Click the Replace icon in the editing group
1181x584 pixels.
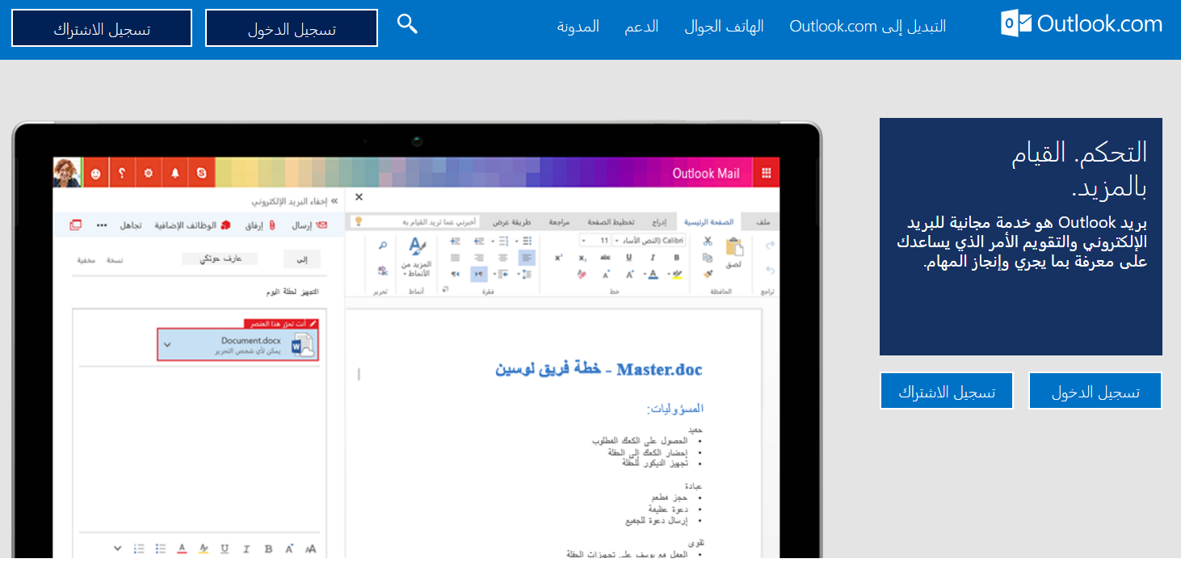pyautogui.click(x=383, y=271)
